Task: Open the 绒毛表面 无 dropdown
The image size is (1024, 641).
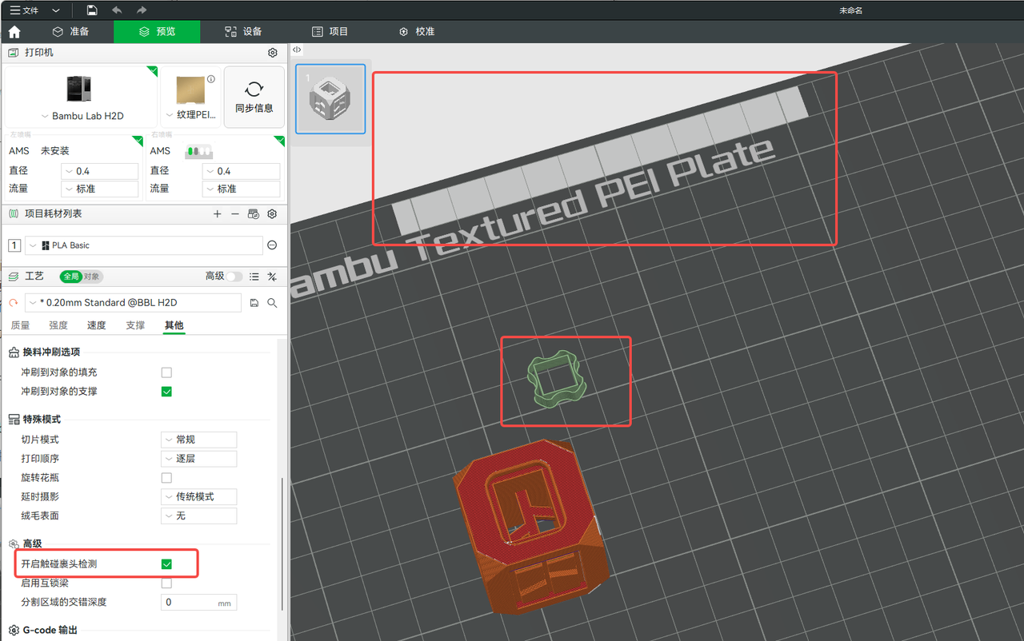Action: point(199,516)
